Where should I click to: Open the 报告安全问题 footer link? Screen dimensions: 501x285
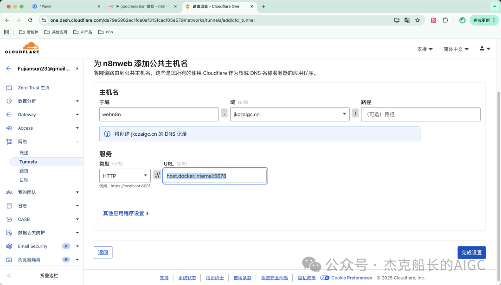pyautogui.click(x=275, y=278)
